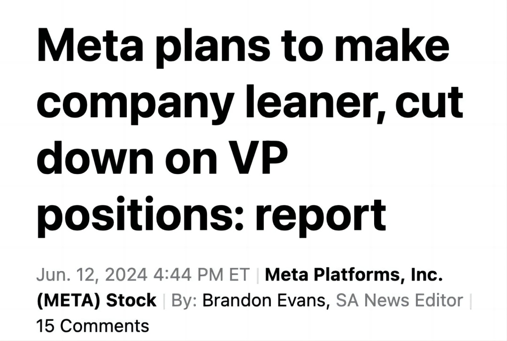Viewport: 507px width, 341px height.
Task: Click the word 'Comments' below the byline
Action: (104, 326)
